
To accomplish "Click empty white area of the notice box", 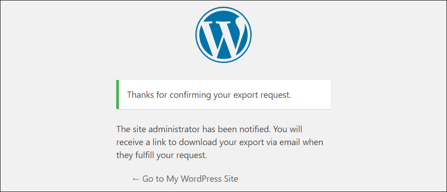I will tap(311, 95).
